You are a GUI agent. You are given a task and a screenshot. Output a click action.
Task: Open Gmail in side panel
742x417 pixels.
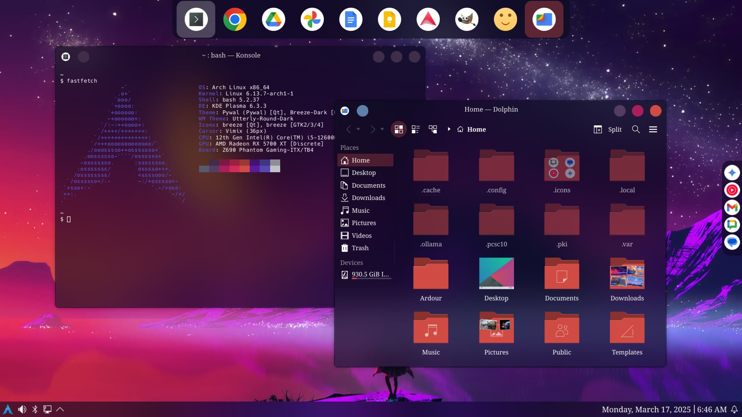(732, 207)
